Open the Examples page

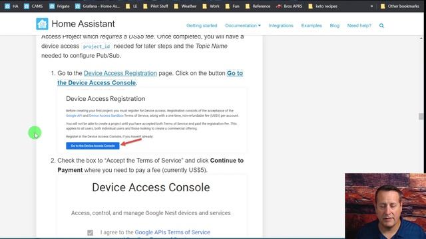click(x=312, y=25)
